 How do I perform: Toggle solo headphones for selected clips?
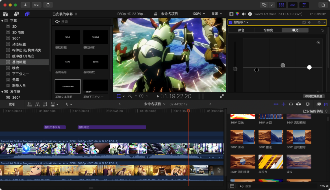pyautogui.click(x=291, y=104)
